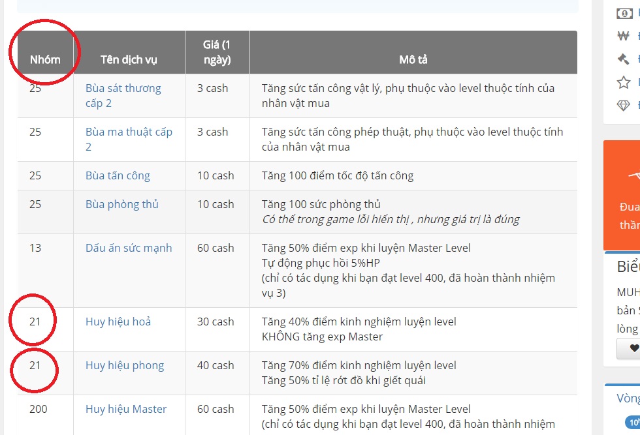Click the 60 cash price for Dấu ấn sức mạnh

pyautogui.click(x=216, y=248)
